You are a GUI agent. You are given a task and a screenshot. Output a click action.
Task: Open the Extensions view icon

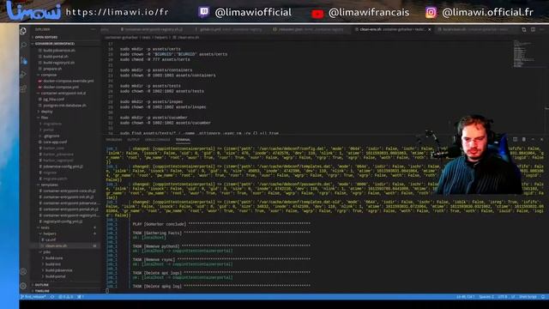23,89
